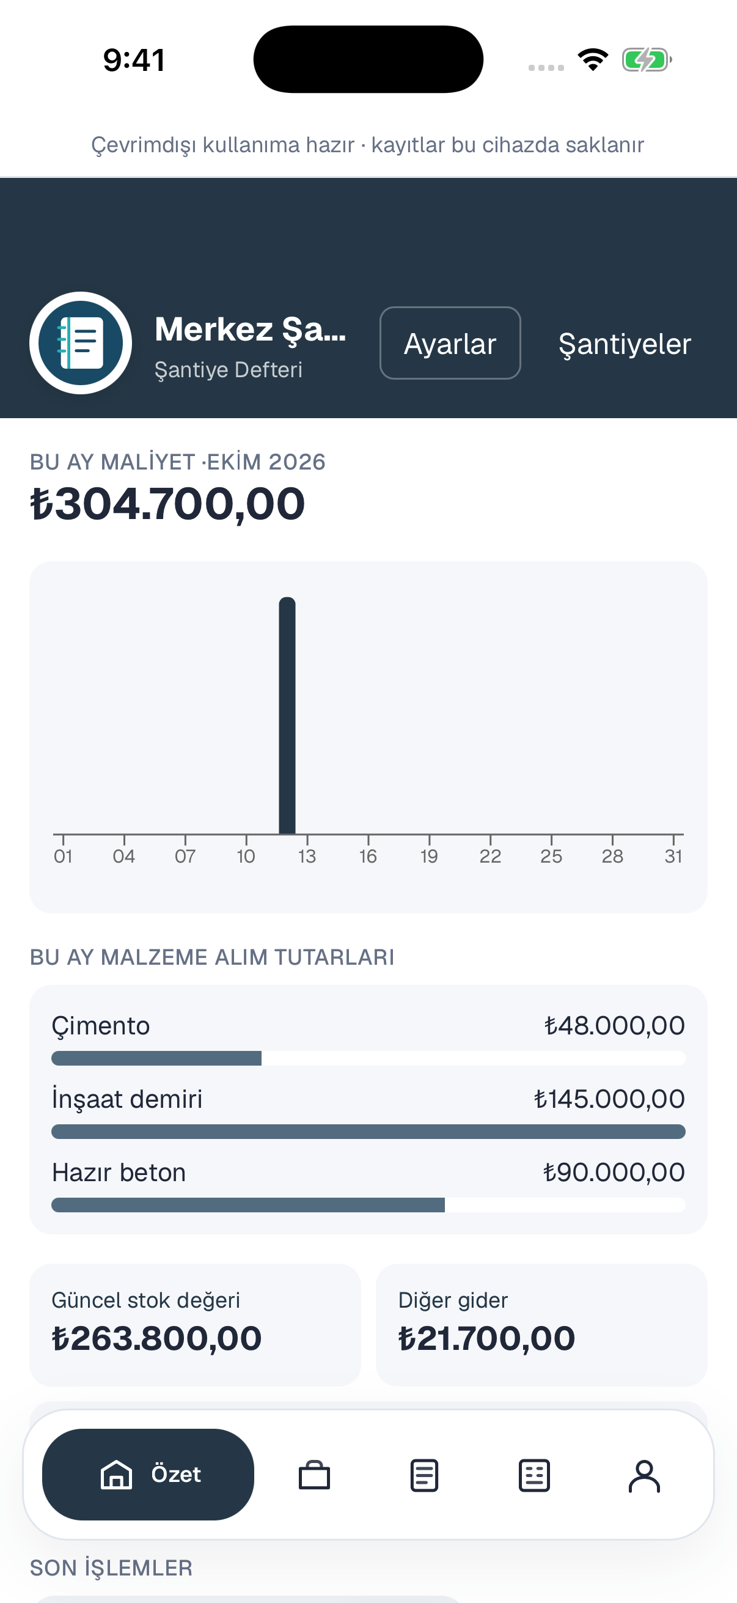Open the Diğer gider card
This screenshot has height=1603, width=737.
(541, 1325)
